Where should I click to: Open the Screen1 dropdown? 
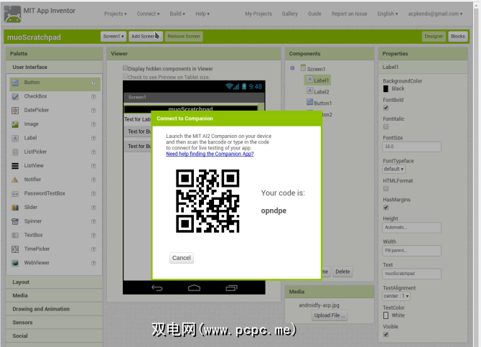(113, 37)
